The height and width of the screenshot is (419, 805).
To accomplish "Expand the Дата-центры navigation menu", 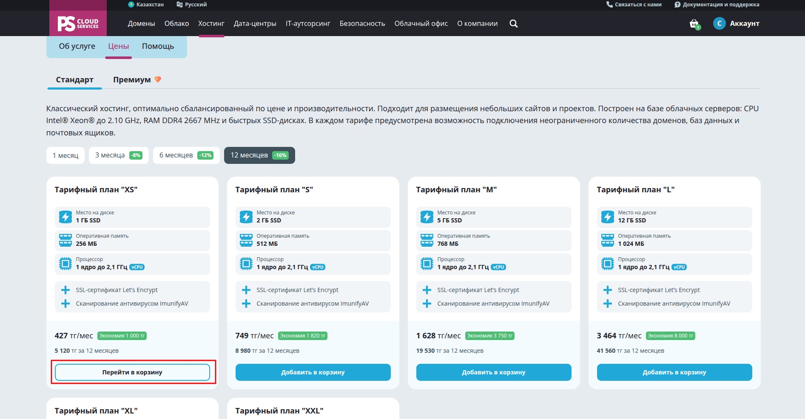I will pos(255,24).
